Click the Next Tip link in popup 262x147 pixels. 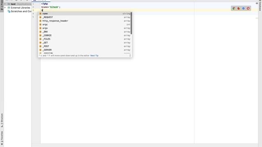(x=94, y=56)
